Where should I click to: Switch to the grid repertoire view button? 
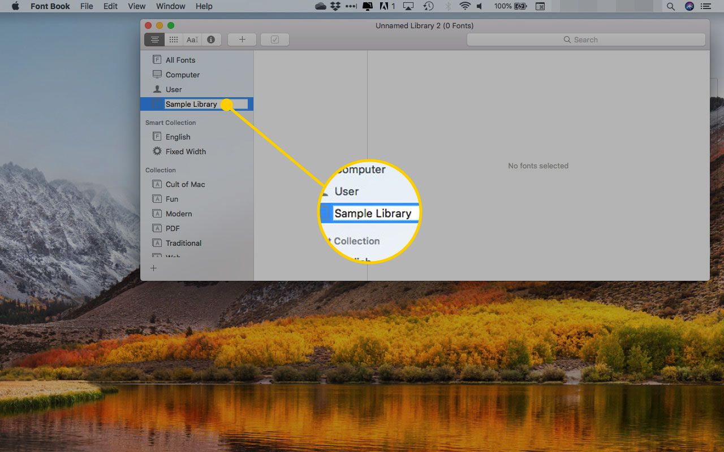tap(174, 40)
